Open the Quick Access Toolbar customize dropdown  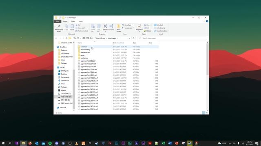pyautogui.click(x=66, y=18)
